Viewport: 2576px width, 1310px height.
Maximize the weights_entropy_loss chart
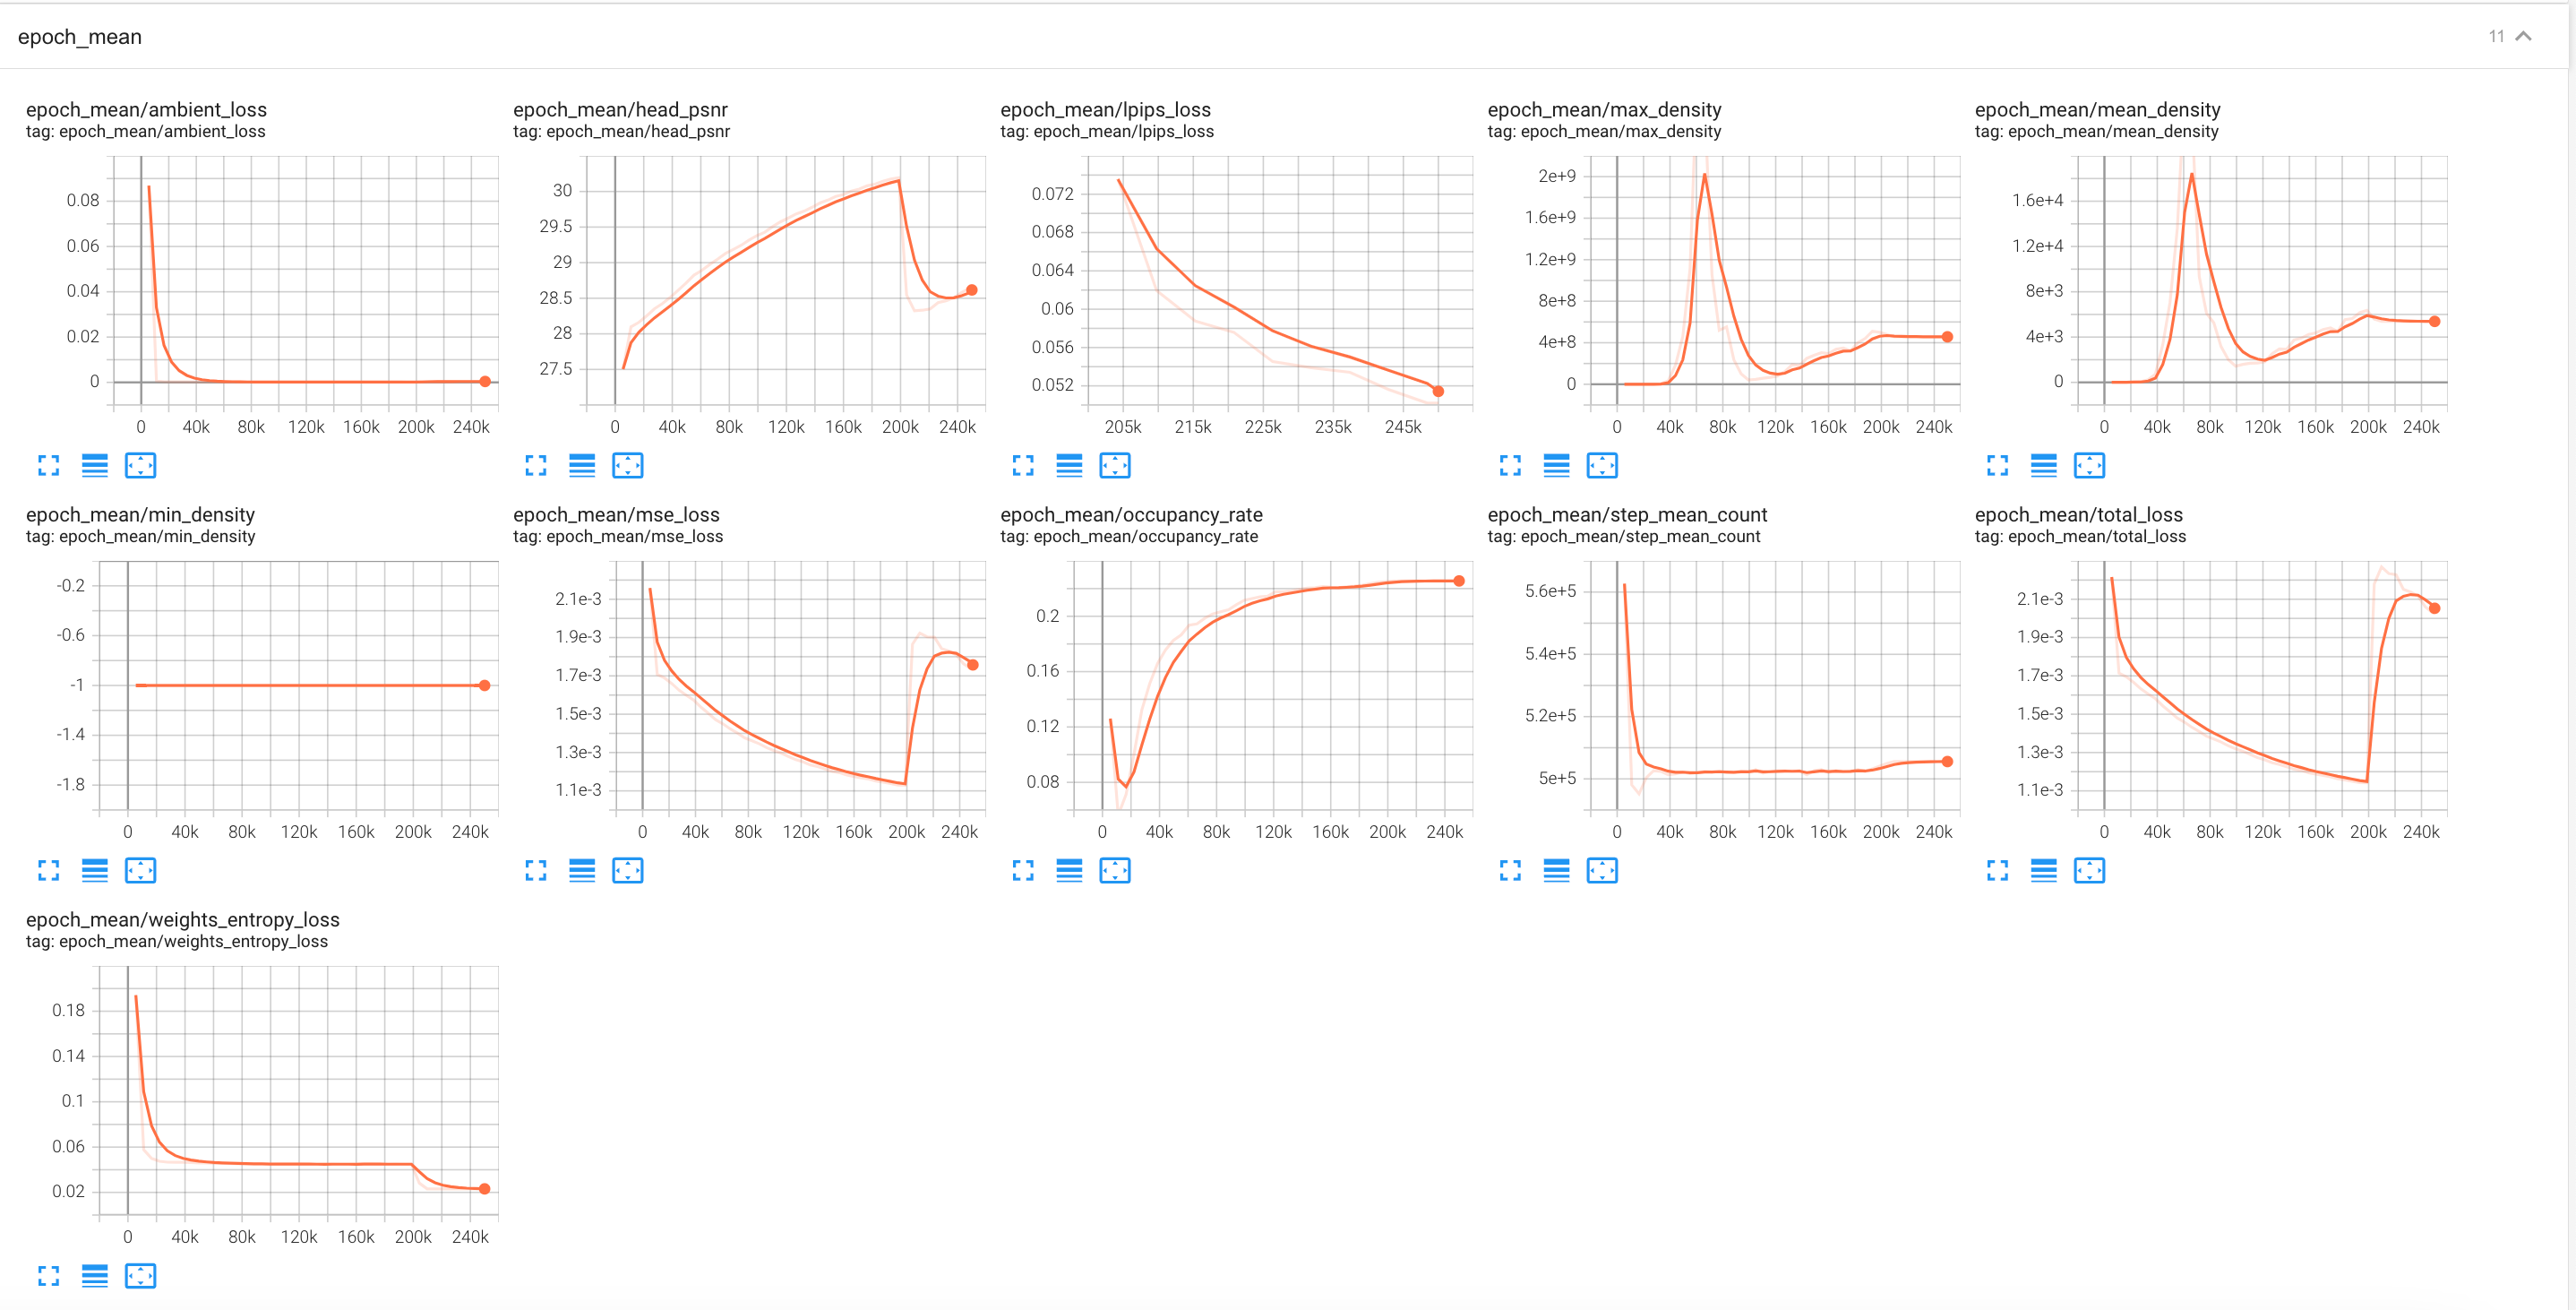[x=48, y=1276]
